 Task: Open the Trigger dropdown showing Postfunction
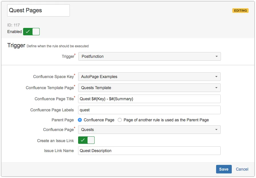tap(149, 56)
